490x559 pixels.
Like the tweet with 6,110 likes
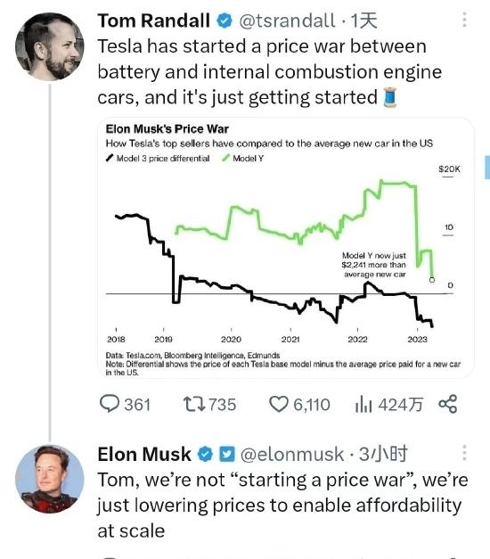click(x=299, y=405)
